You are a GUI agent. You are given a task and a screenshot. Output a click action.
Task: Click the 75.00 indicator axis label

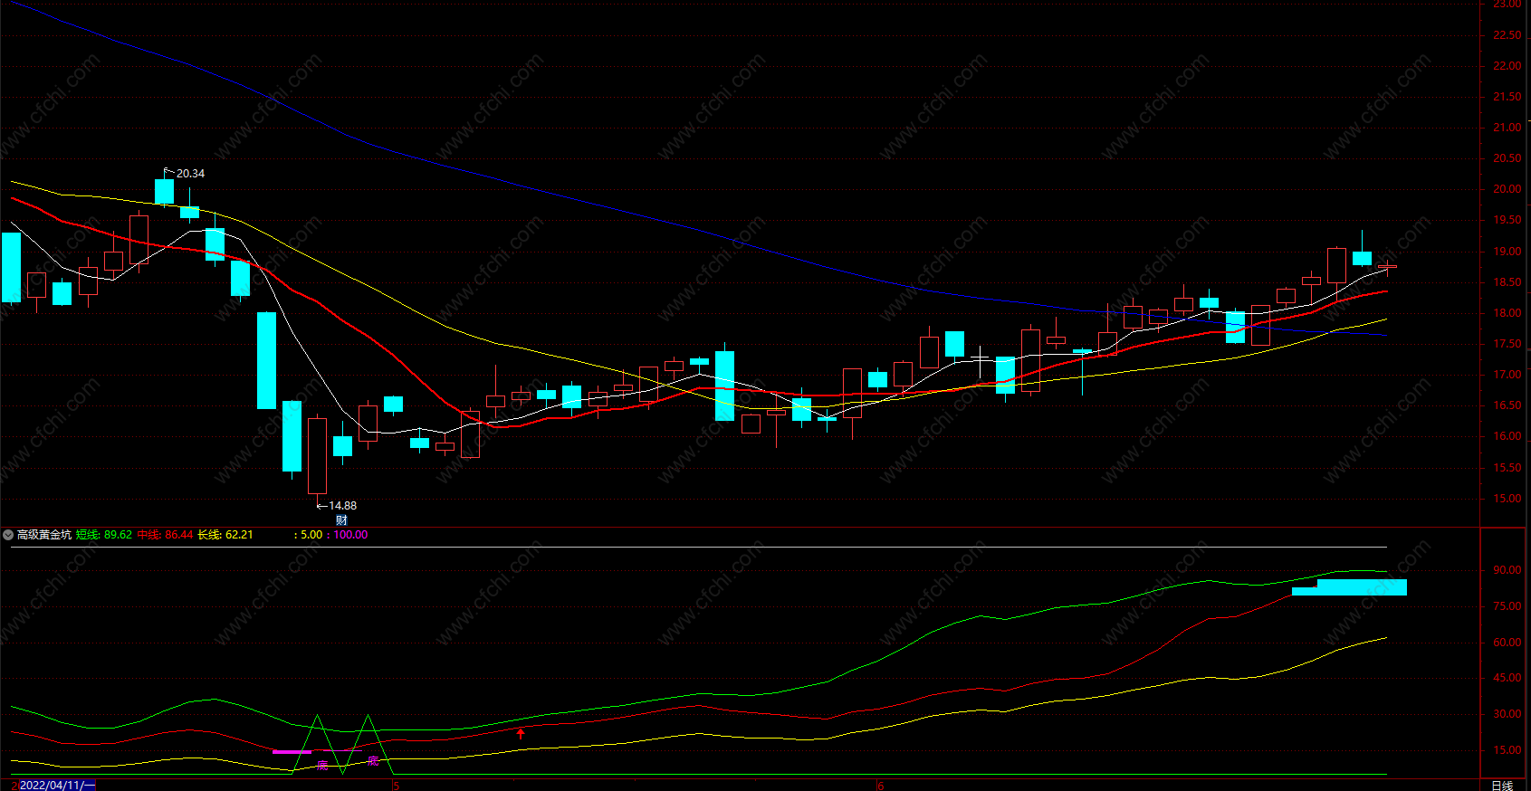[1507, 606]
